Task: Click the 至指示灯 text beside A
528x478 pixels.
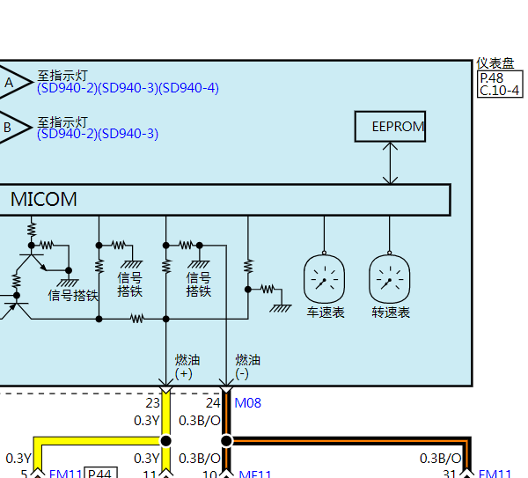Action: tap(62, 76)
